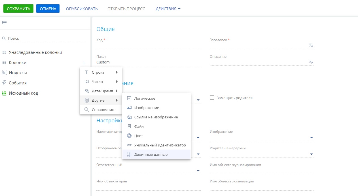Select Уникальный идентификатор column type

tap(160, 145)
